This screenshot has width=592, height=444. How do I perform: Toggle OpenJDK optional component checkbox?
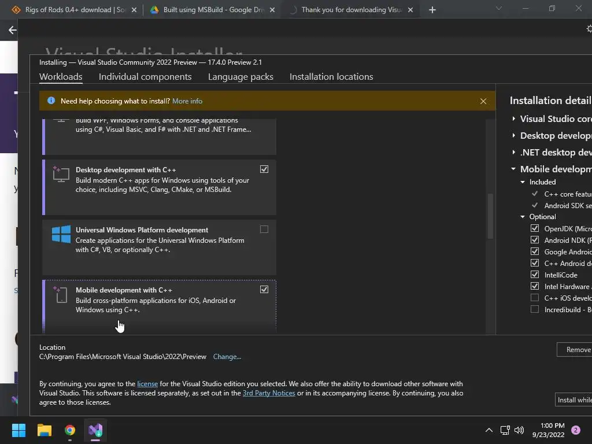pyautogui.click(x=535, y=228)
